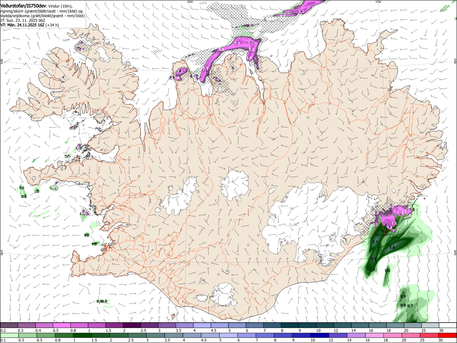457x343 pixels.
Task: Click the 0.1 label on rain scale
Action: [3, 340]
